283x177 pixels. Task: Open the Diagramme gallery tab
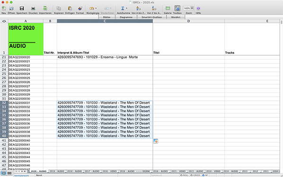(126, 17)
